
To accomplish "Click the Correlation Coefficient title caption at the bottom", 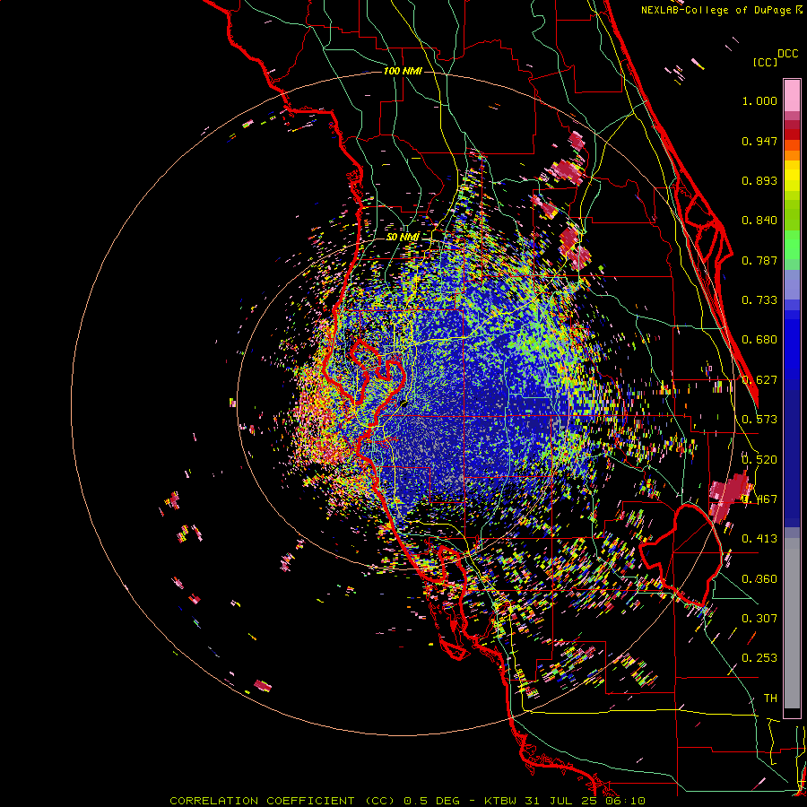I will click(x=407, y=801).
